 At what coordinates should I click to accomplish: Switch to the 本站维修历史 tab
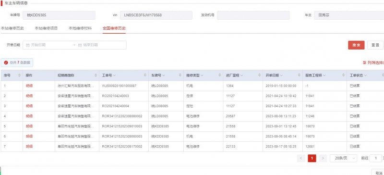pyautogui.click(x=12, y=28)
